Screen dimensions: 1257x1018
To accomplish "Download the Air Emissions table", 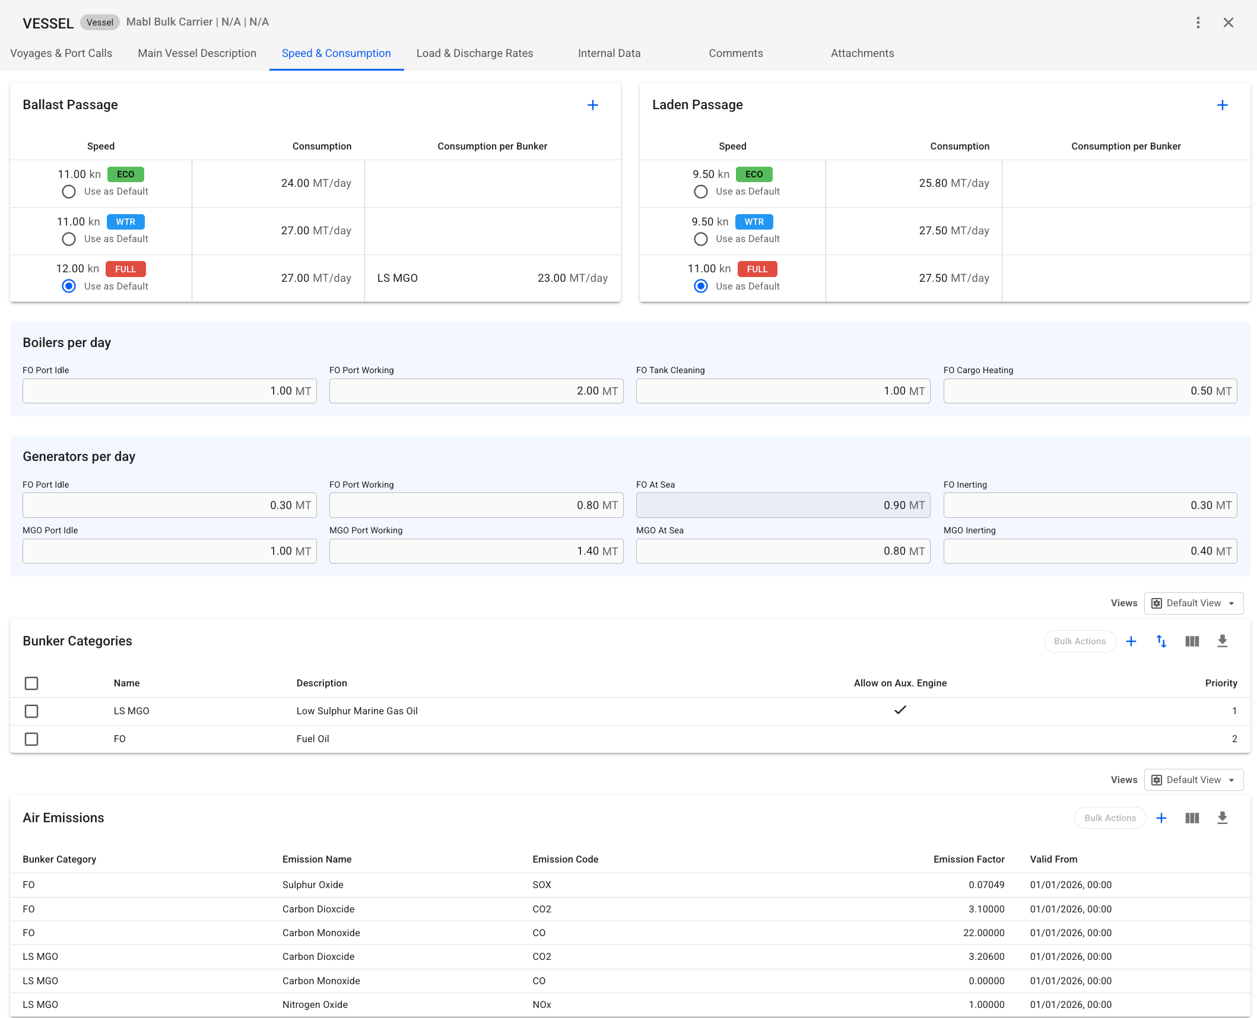I will 1222,818.
